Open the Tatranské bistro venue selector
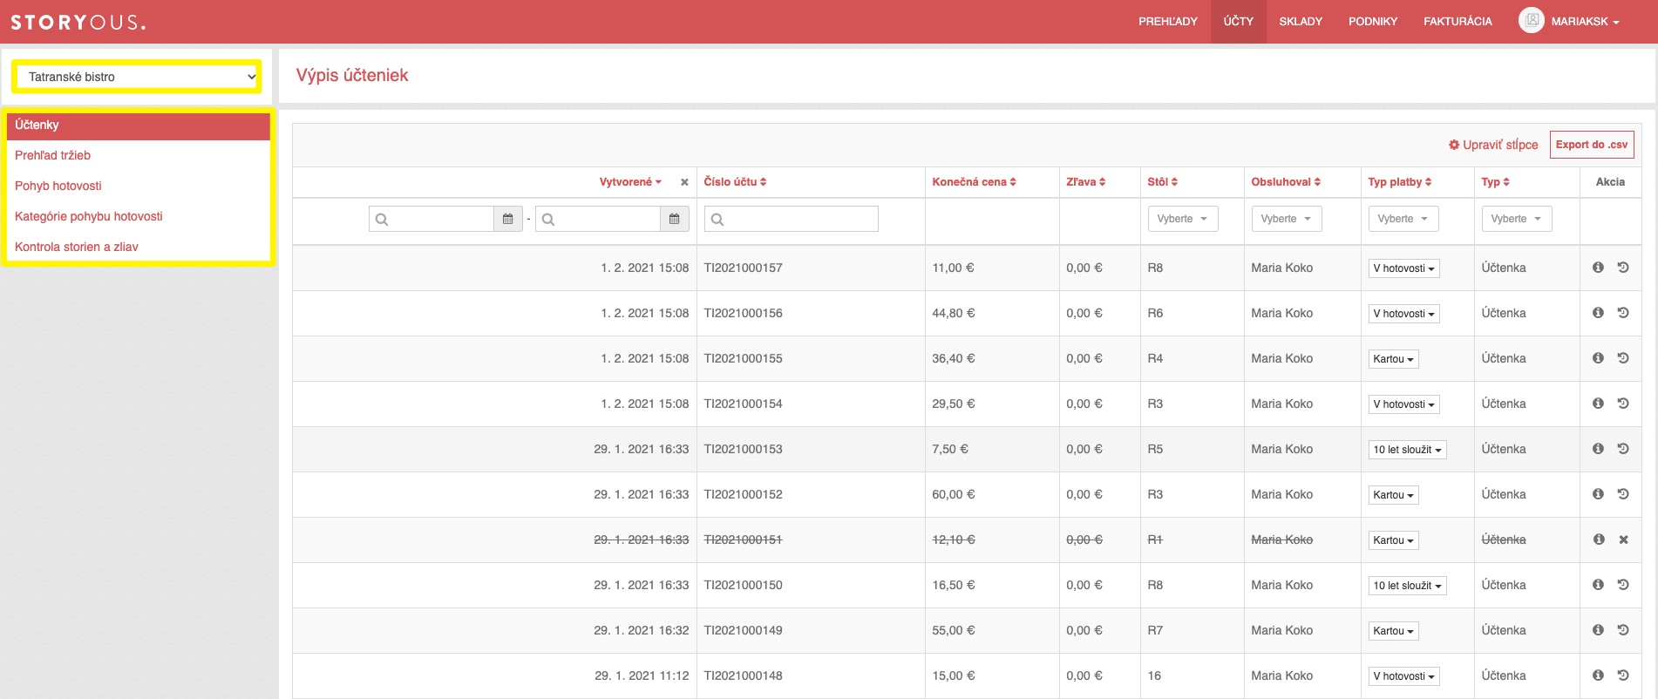1658x699 pixels. click(137, 77)
